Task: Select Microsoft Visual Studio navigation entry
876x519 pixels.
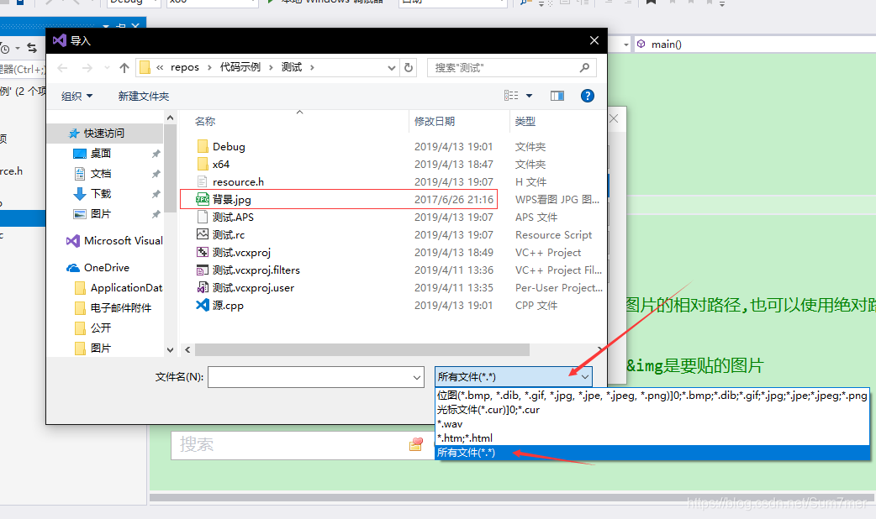Action: (x=115, y=240)
